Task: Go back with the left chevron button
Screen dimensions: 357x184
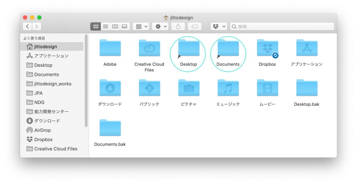Action: [x=28, y=26]
